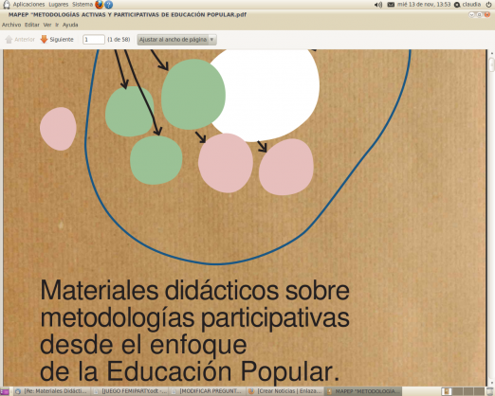The width and height of the screenshot is (495, 396).
Task: Open the Ayuda menu
Action: (x=70, y=25)
